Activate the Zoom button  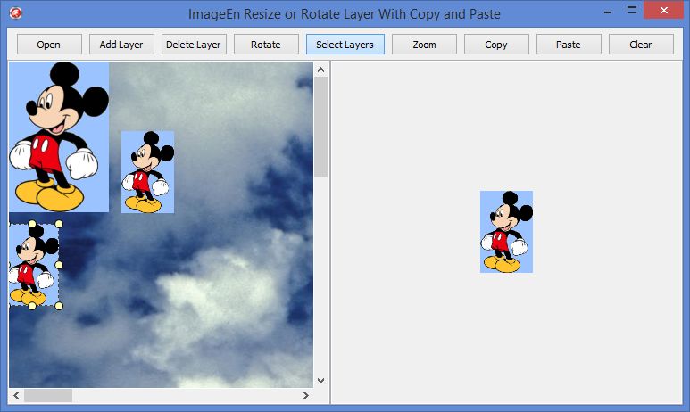pos(424,45)
